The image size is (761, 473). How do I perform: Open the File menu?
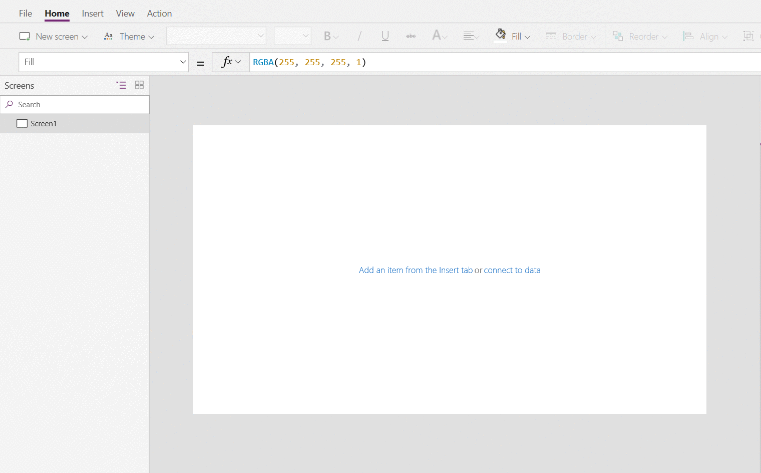(x=26, y=14)
